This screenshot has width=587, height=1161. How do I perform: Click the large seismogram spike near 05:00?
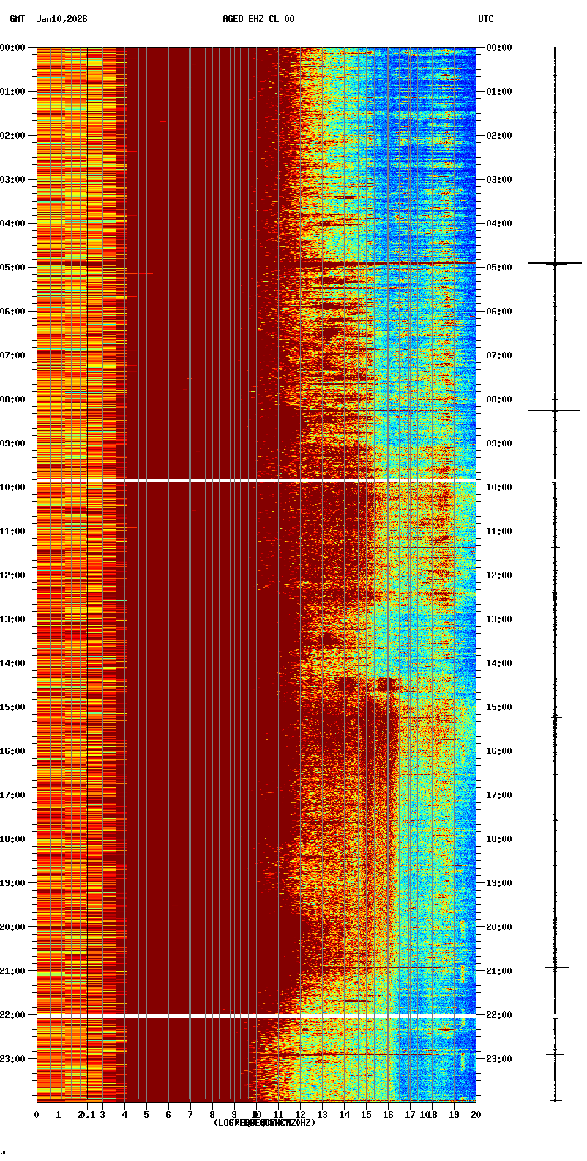coord(555,262)
